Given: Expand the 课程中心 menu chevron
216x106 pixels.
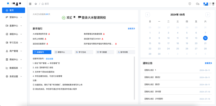Looking at the screenshot, I should click(21, 34).
